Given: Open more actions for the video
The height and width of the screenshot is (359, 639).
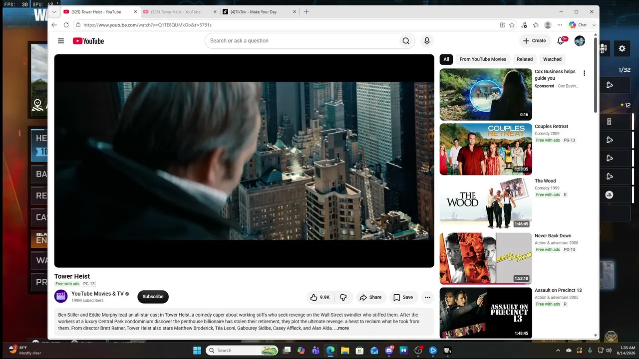Looking at the screenshot, I should (x=427, y=297).
